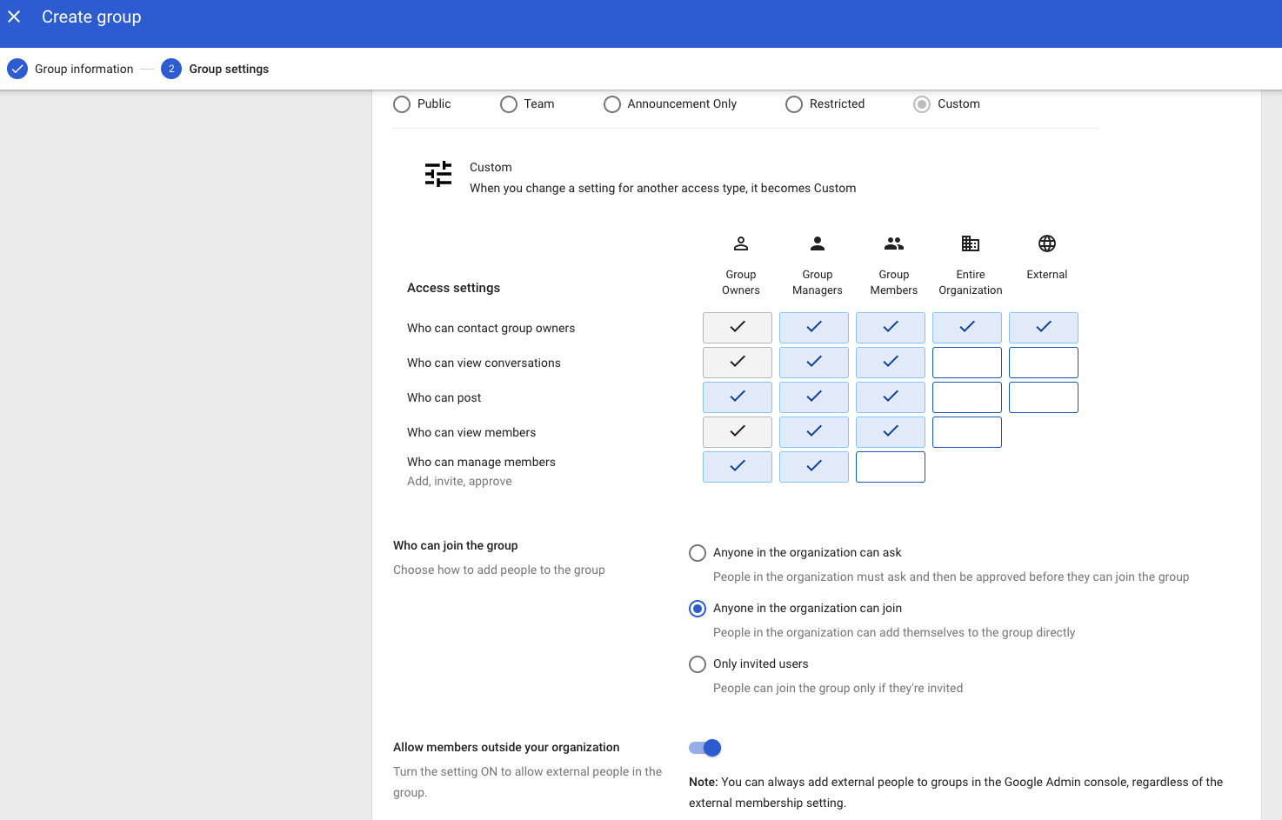Open the Group settings step

point(228,69)
